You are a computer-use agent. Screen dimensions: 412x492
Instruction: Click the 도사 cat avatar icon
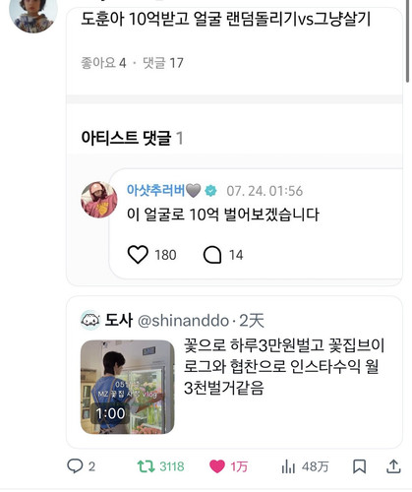(90, 320)
